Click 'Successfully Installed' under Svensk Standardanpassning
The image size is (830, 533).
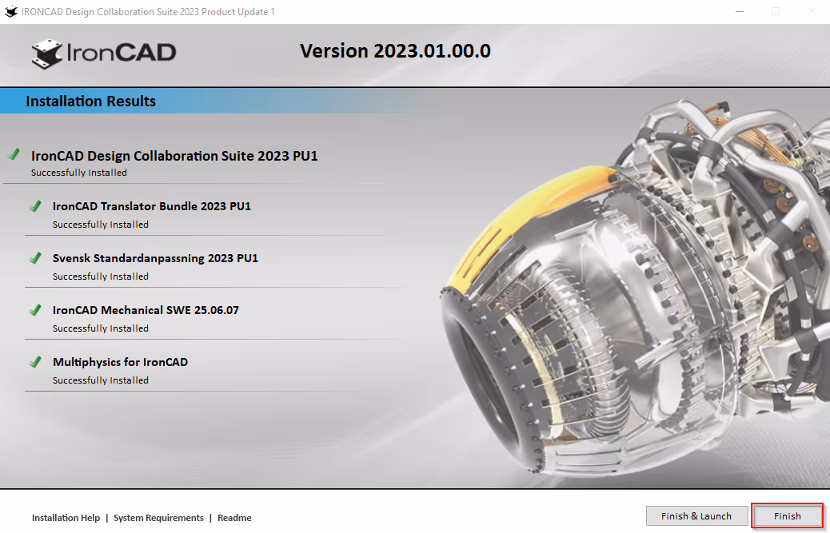click(x=101, y=276)
